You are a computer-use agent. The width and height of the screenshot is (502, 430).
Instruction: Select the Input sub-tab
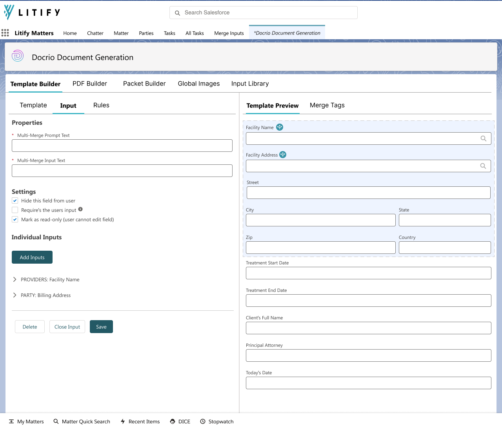[68, 106]
